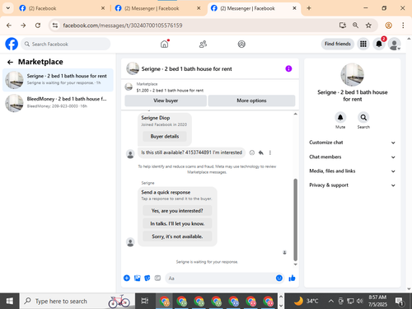Click the More options button

(251, 101)
